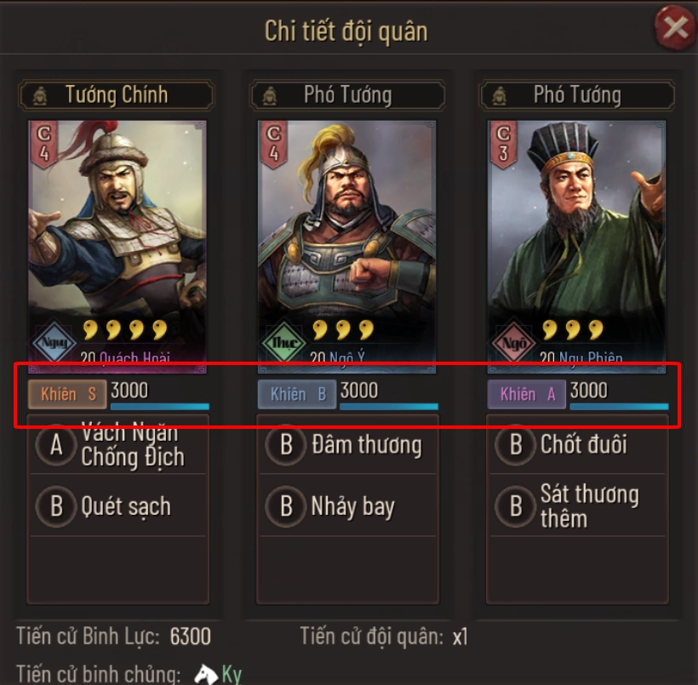This screenshot has width=698, height=685.
Task: Click the middle Phó Tướng header
Action: pos(347,95)
